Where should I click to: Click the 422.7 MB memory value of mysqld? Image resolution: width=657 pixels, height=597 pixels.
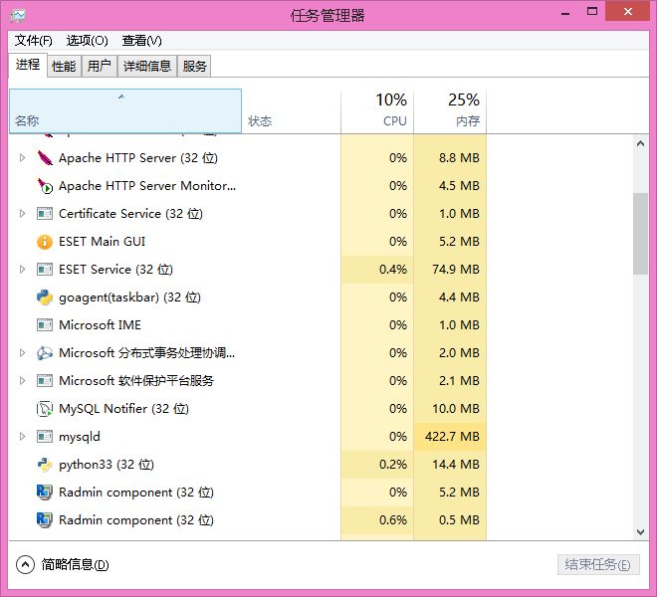(452, 437)
